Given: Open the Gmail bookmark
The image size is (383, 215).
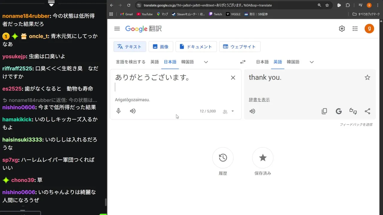Looking at the screenshot, I should (126, 14).
